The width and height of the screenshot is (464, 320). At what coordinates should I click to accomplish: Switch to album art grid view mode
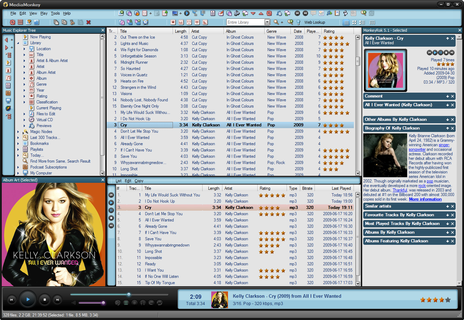pos(354,22)
